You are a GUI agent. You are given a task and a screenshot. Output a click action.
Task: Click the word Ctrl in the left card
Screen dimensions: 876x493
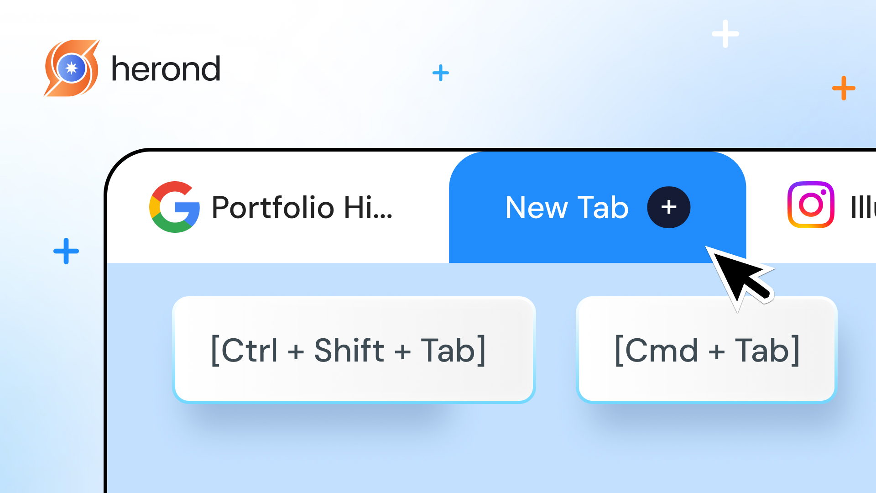click(250, 351)
